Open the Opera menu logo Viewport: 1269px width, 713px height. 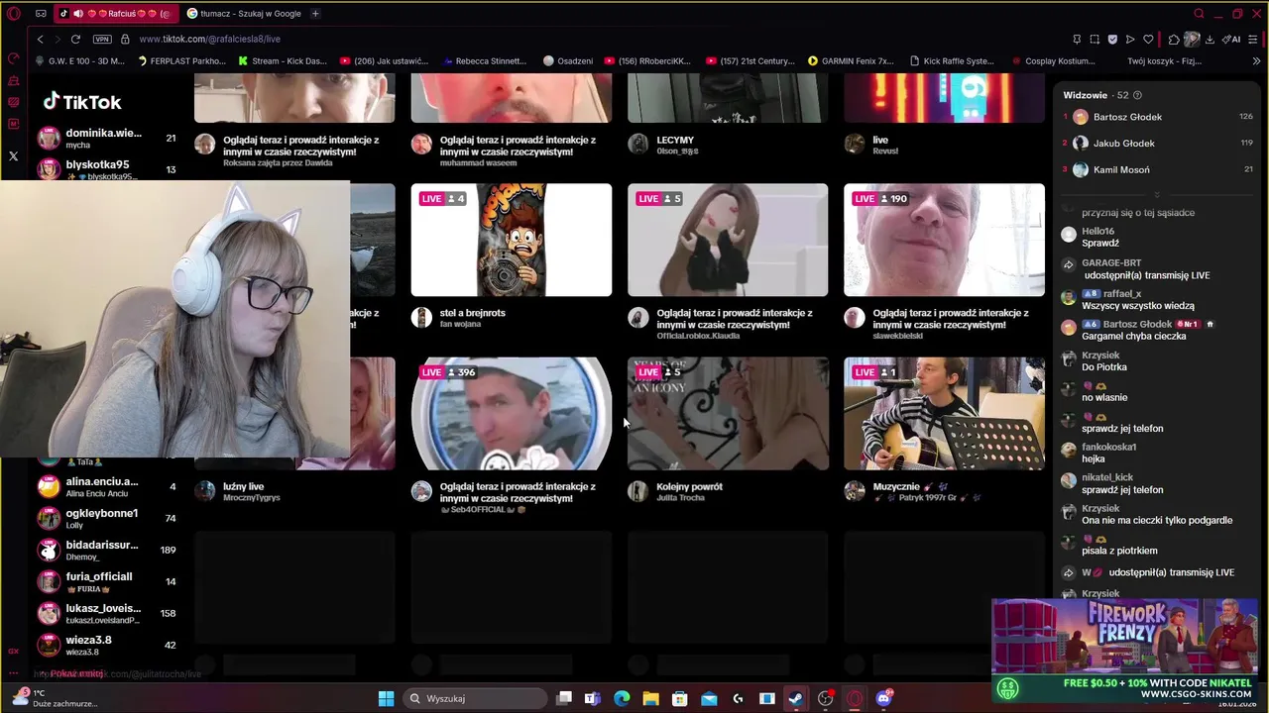14,14
